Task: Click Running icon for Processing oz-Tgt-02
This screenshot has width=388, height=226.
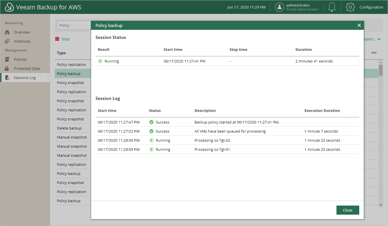Action: coord(151,140)
